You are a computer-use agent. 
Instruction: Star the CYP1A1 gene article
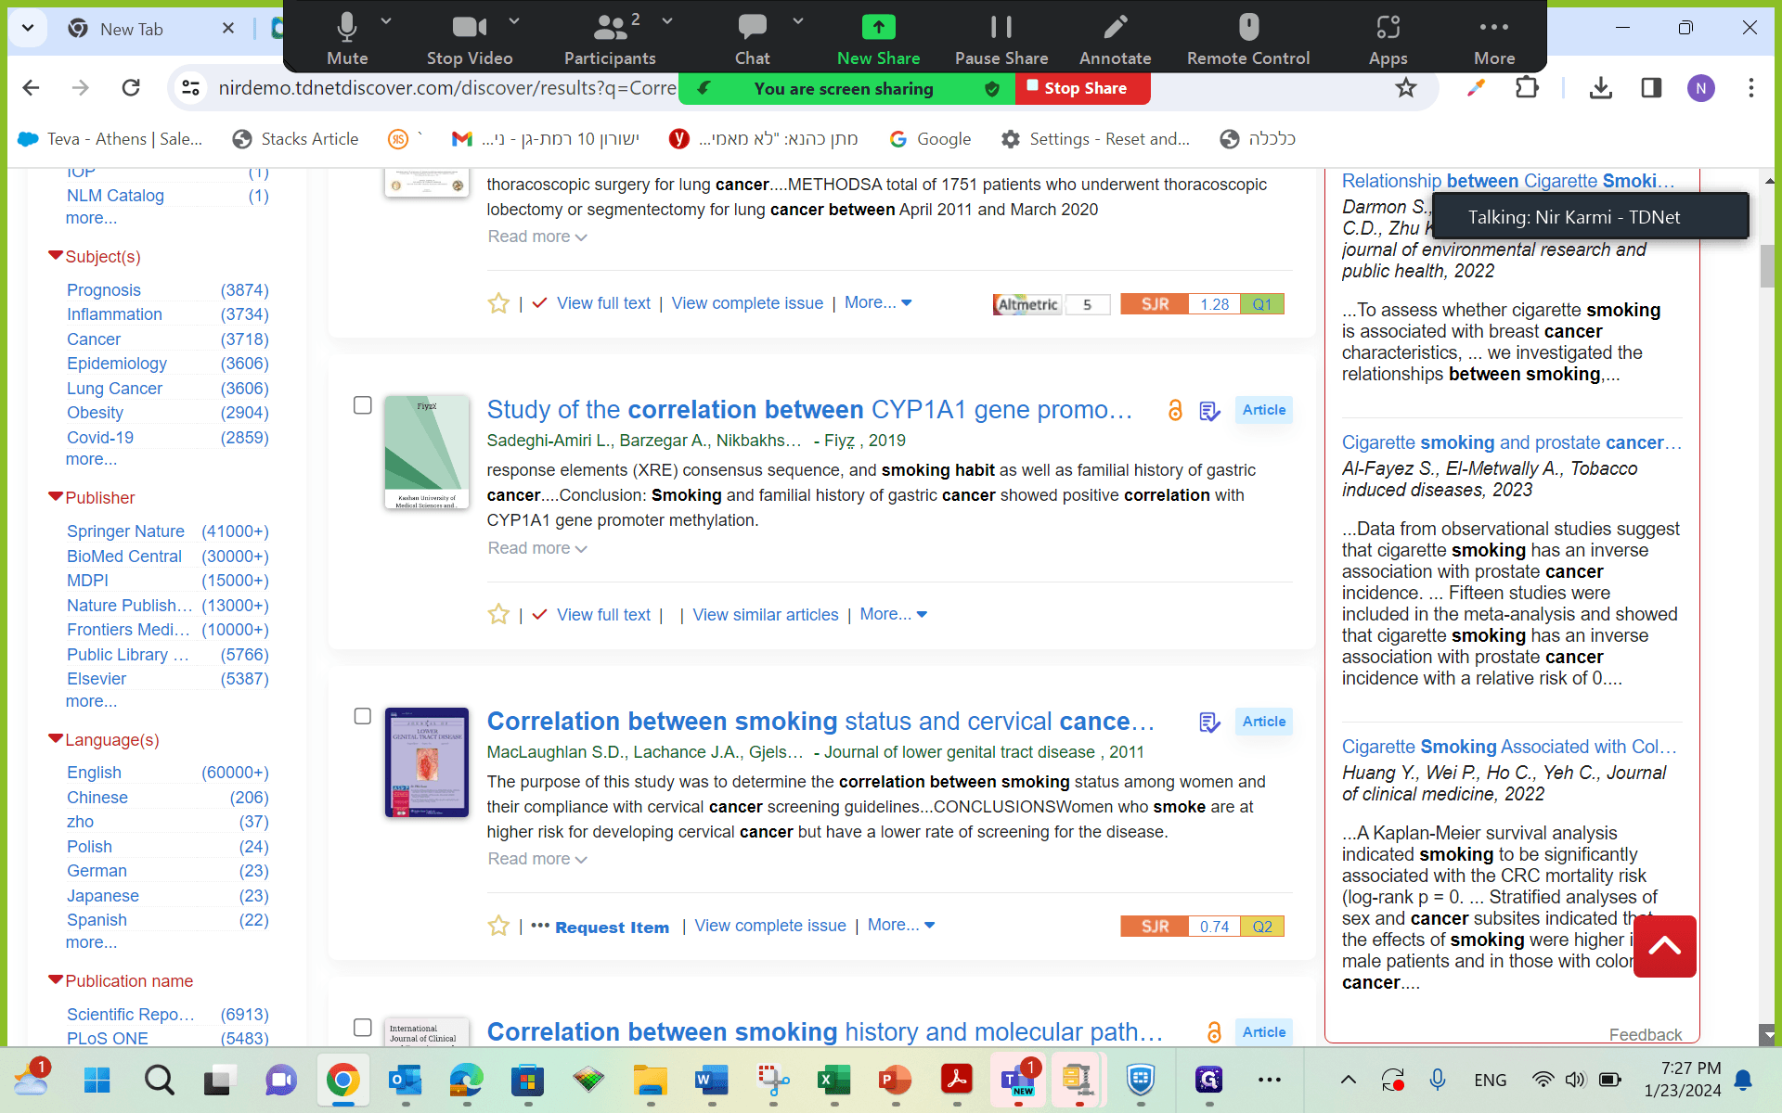click(498, 615)
